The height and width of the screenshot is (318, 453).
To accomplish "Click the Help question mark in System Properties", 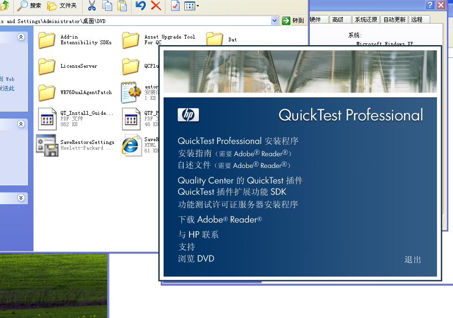I will click(430, 5).
